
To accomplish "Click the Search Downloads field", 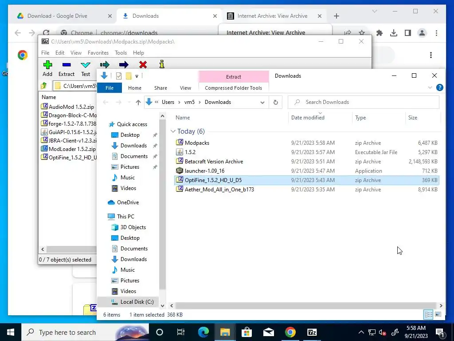I will pyautogui.click(x=364, y=102).
